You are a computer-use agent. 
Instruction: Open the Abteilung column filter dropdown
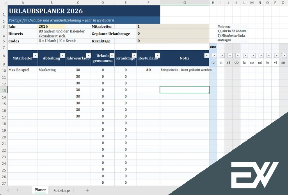click(x=62, y=55)
